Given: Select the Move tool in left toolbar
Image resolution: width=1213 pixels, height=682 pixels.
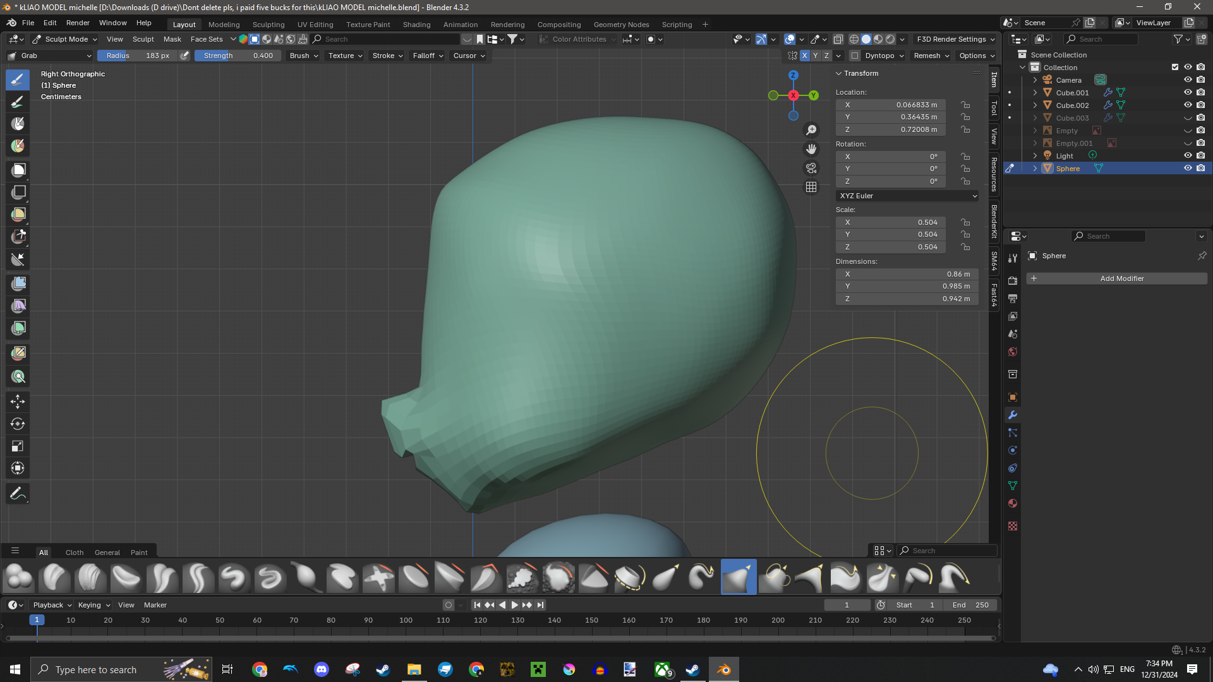Looking at the screenshot, I should coord(18,402).
